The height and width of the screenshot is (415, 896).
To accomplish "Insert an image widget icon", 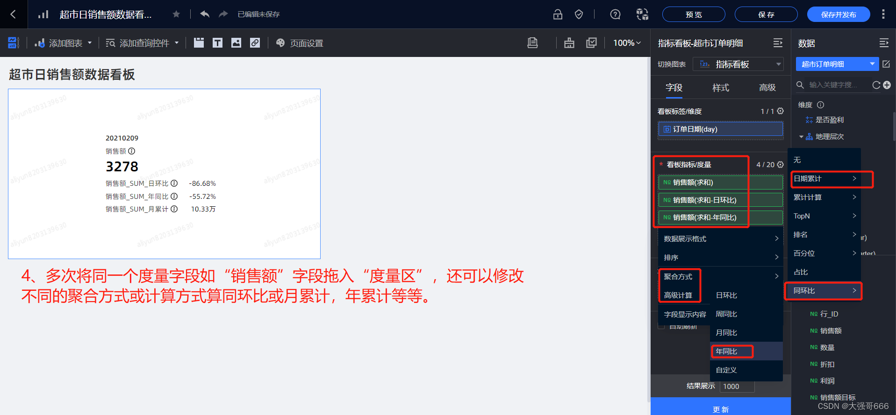I will [x=237, y=43].
